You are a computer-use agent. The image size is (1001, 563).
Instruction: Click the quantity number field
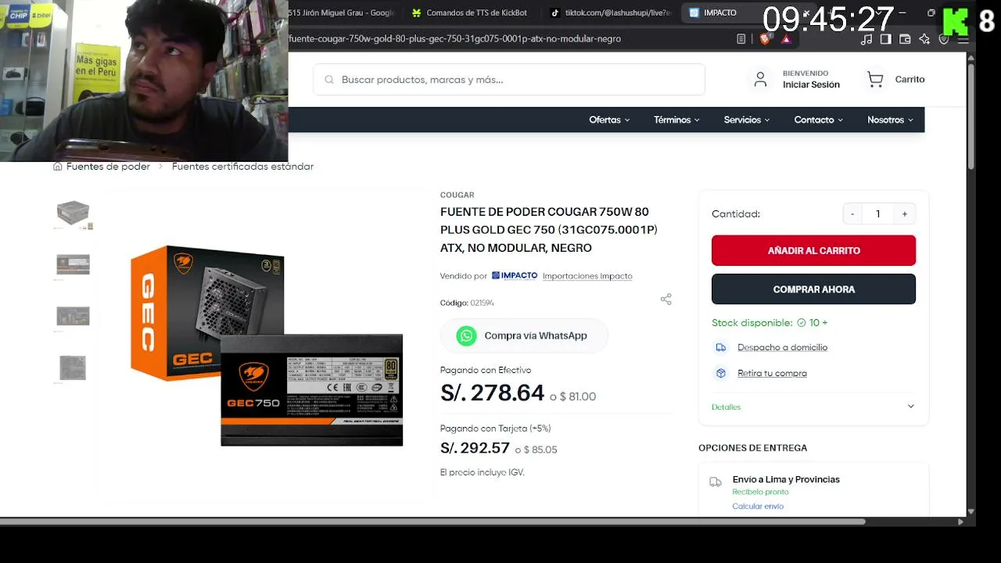tap(878, 214)
